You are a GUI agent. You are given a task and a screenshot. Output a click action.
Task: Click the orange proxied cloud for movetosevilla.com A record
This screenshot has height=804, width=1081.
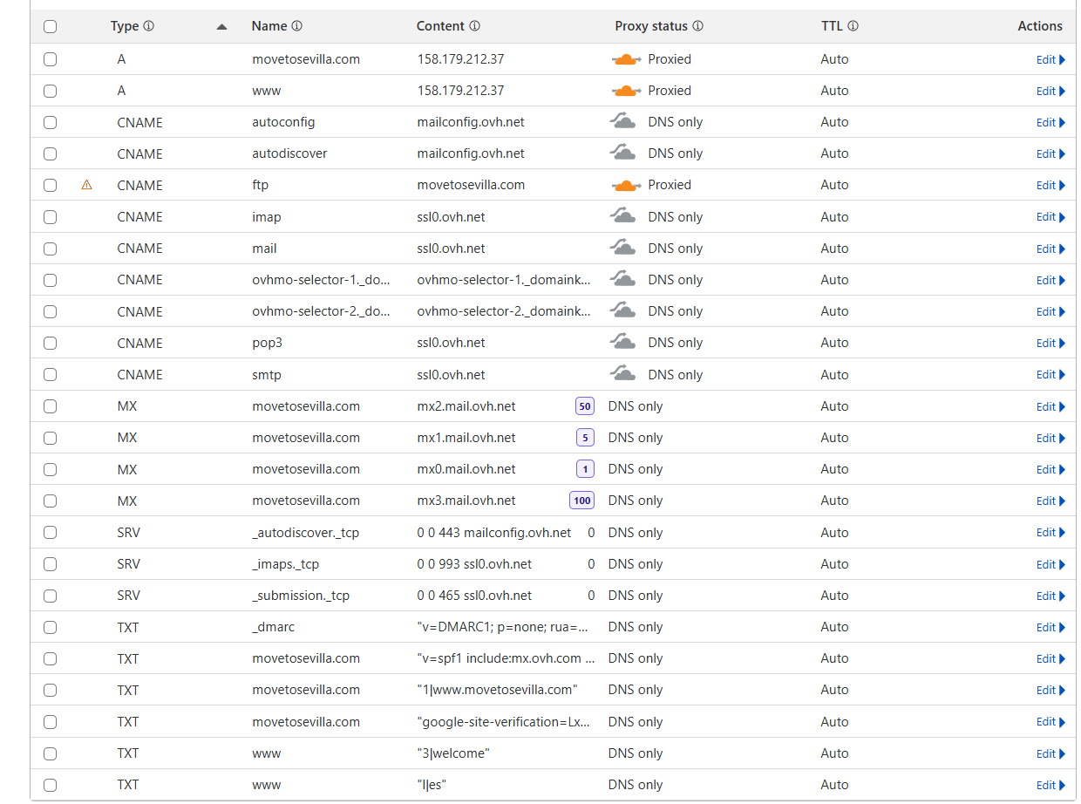(x=626, y=59)
